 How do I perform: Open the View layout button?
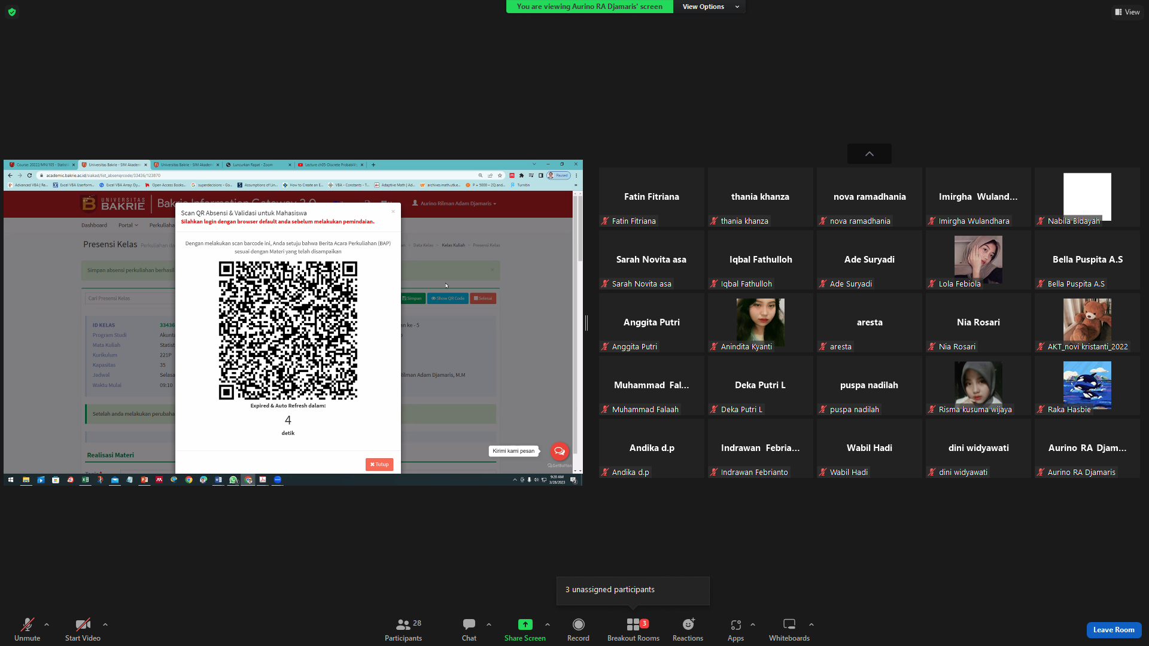click(1127, 12)
